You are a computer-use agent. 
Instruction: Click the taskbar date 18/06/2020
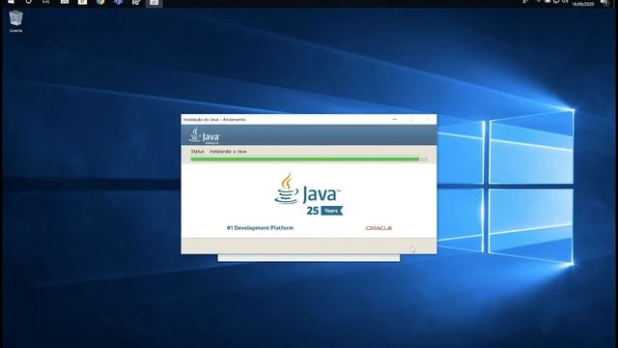pos(583,4)
